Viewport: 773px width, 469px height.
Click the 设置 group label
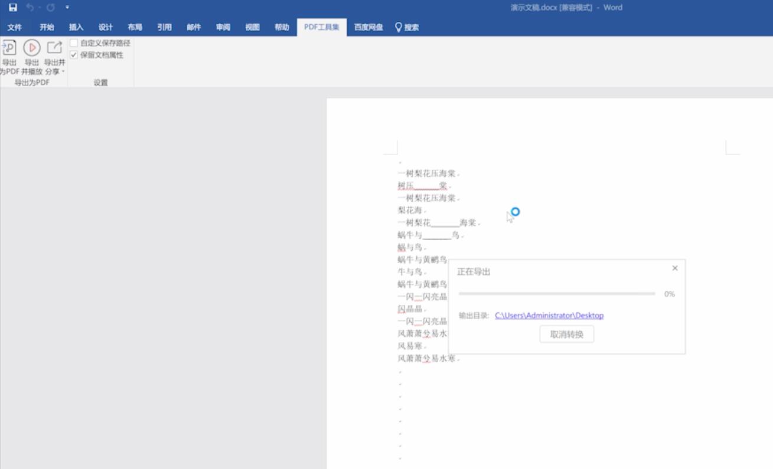click(100, 83)
